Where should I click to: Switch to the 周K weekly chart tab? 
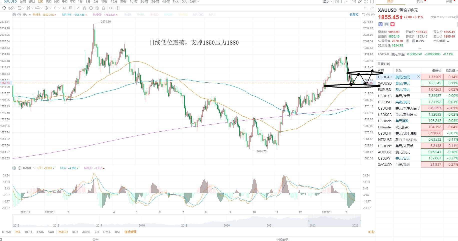[x=48, y=2]
